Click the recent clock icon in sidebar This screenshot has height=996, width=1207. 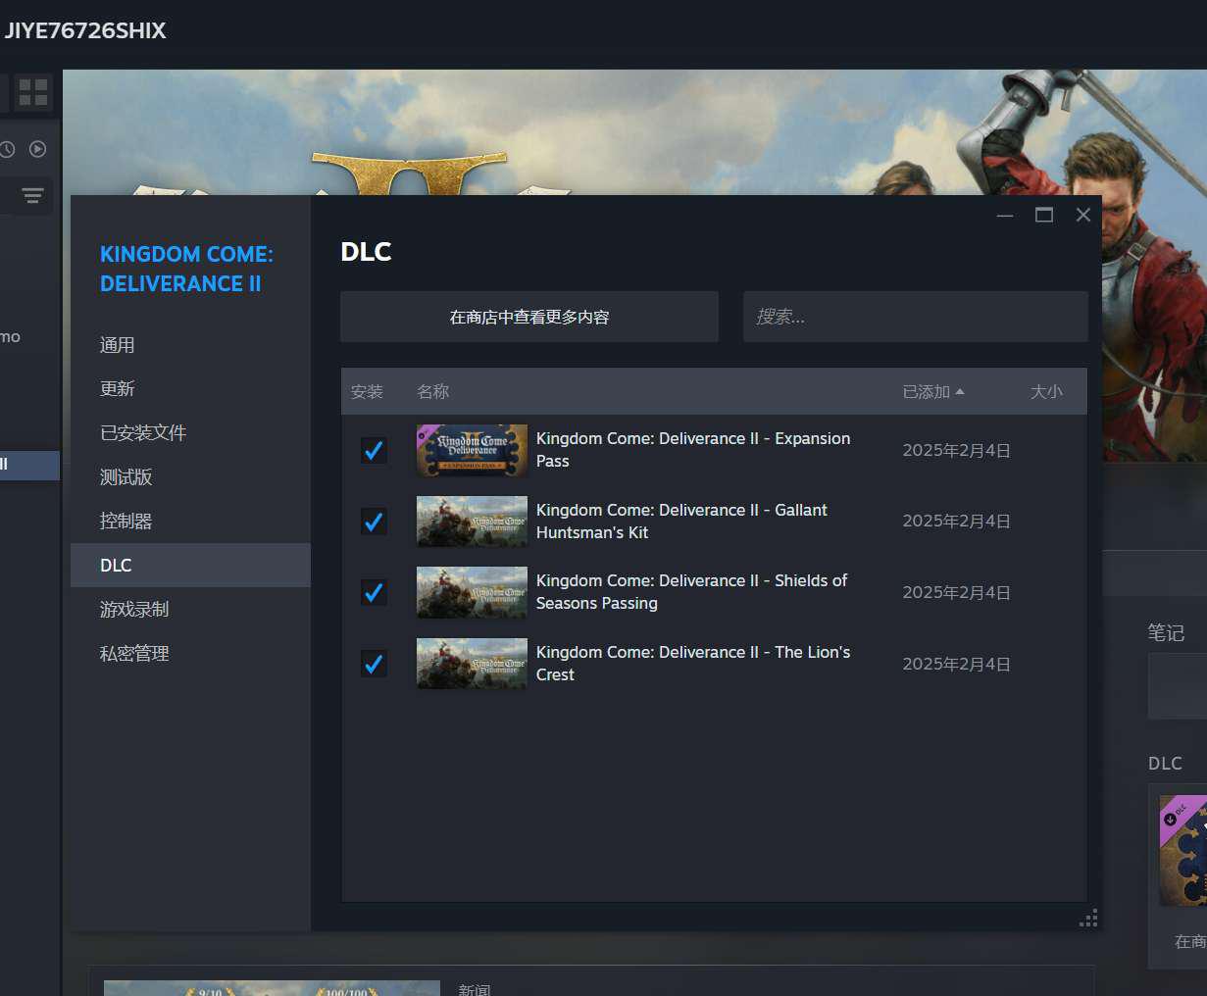pyautogui.click(x=6, y=149)
